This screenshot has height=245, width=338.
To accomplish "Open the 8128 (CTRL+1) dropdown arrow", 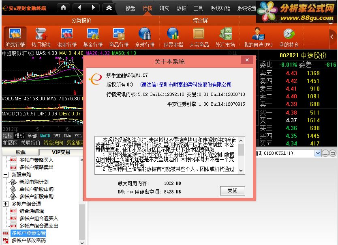I will point(317,154).
